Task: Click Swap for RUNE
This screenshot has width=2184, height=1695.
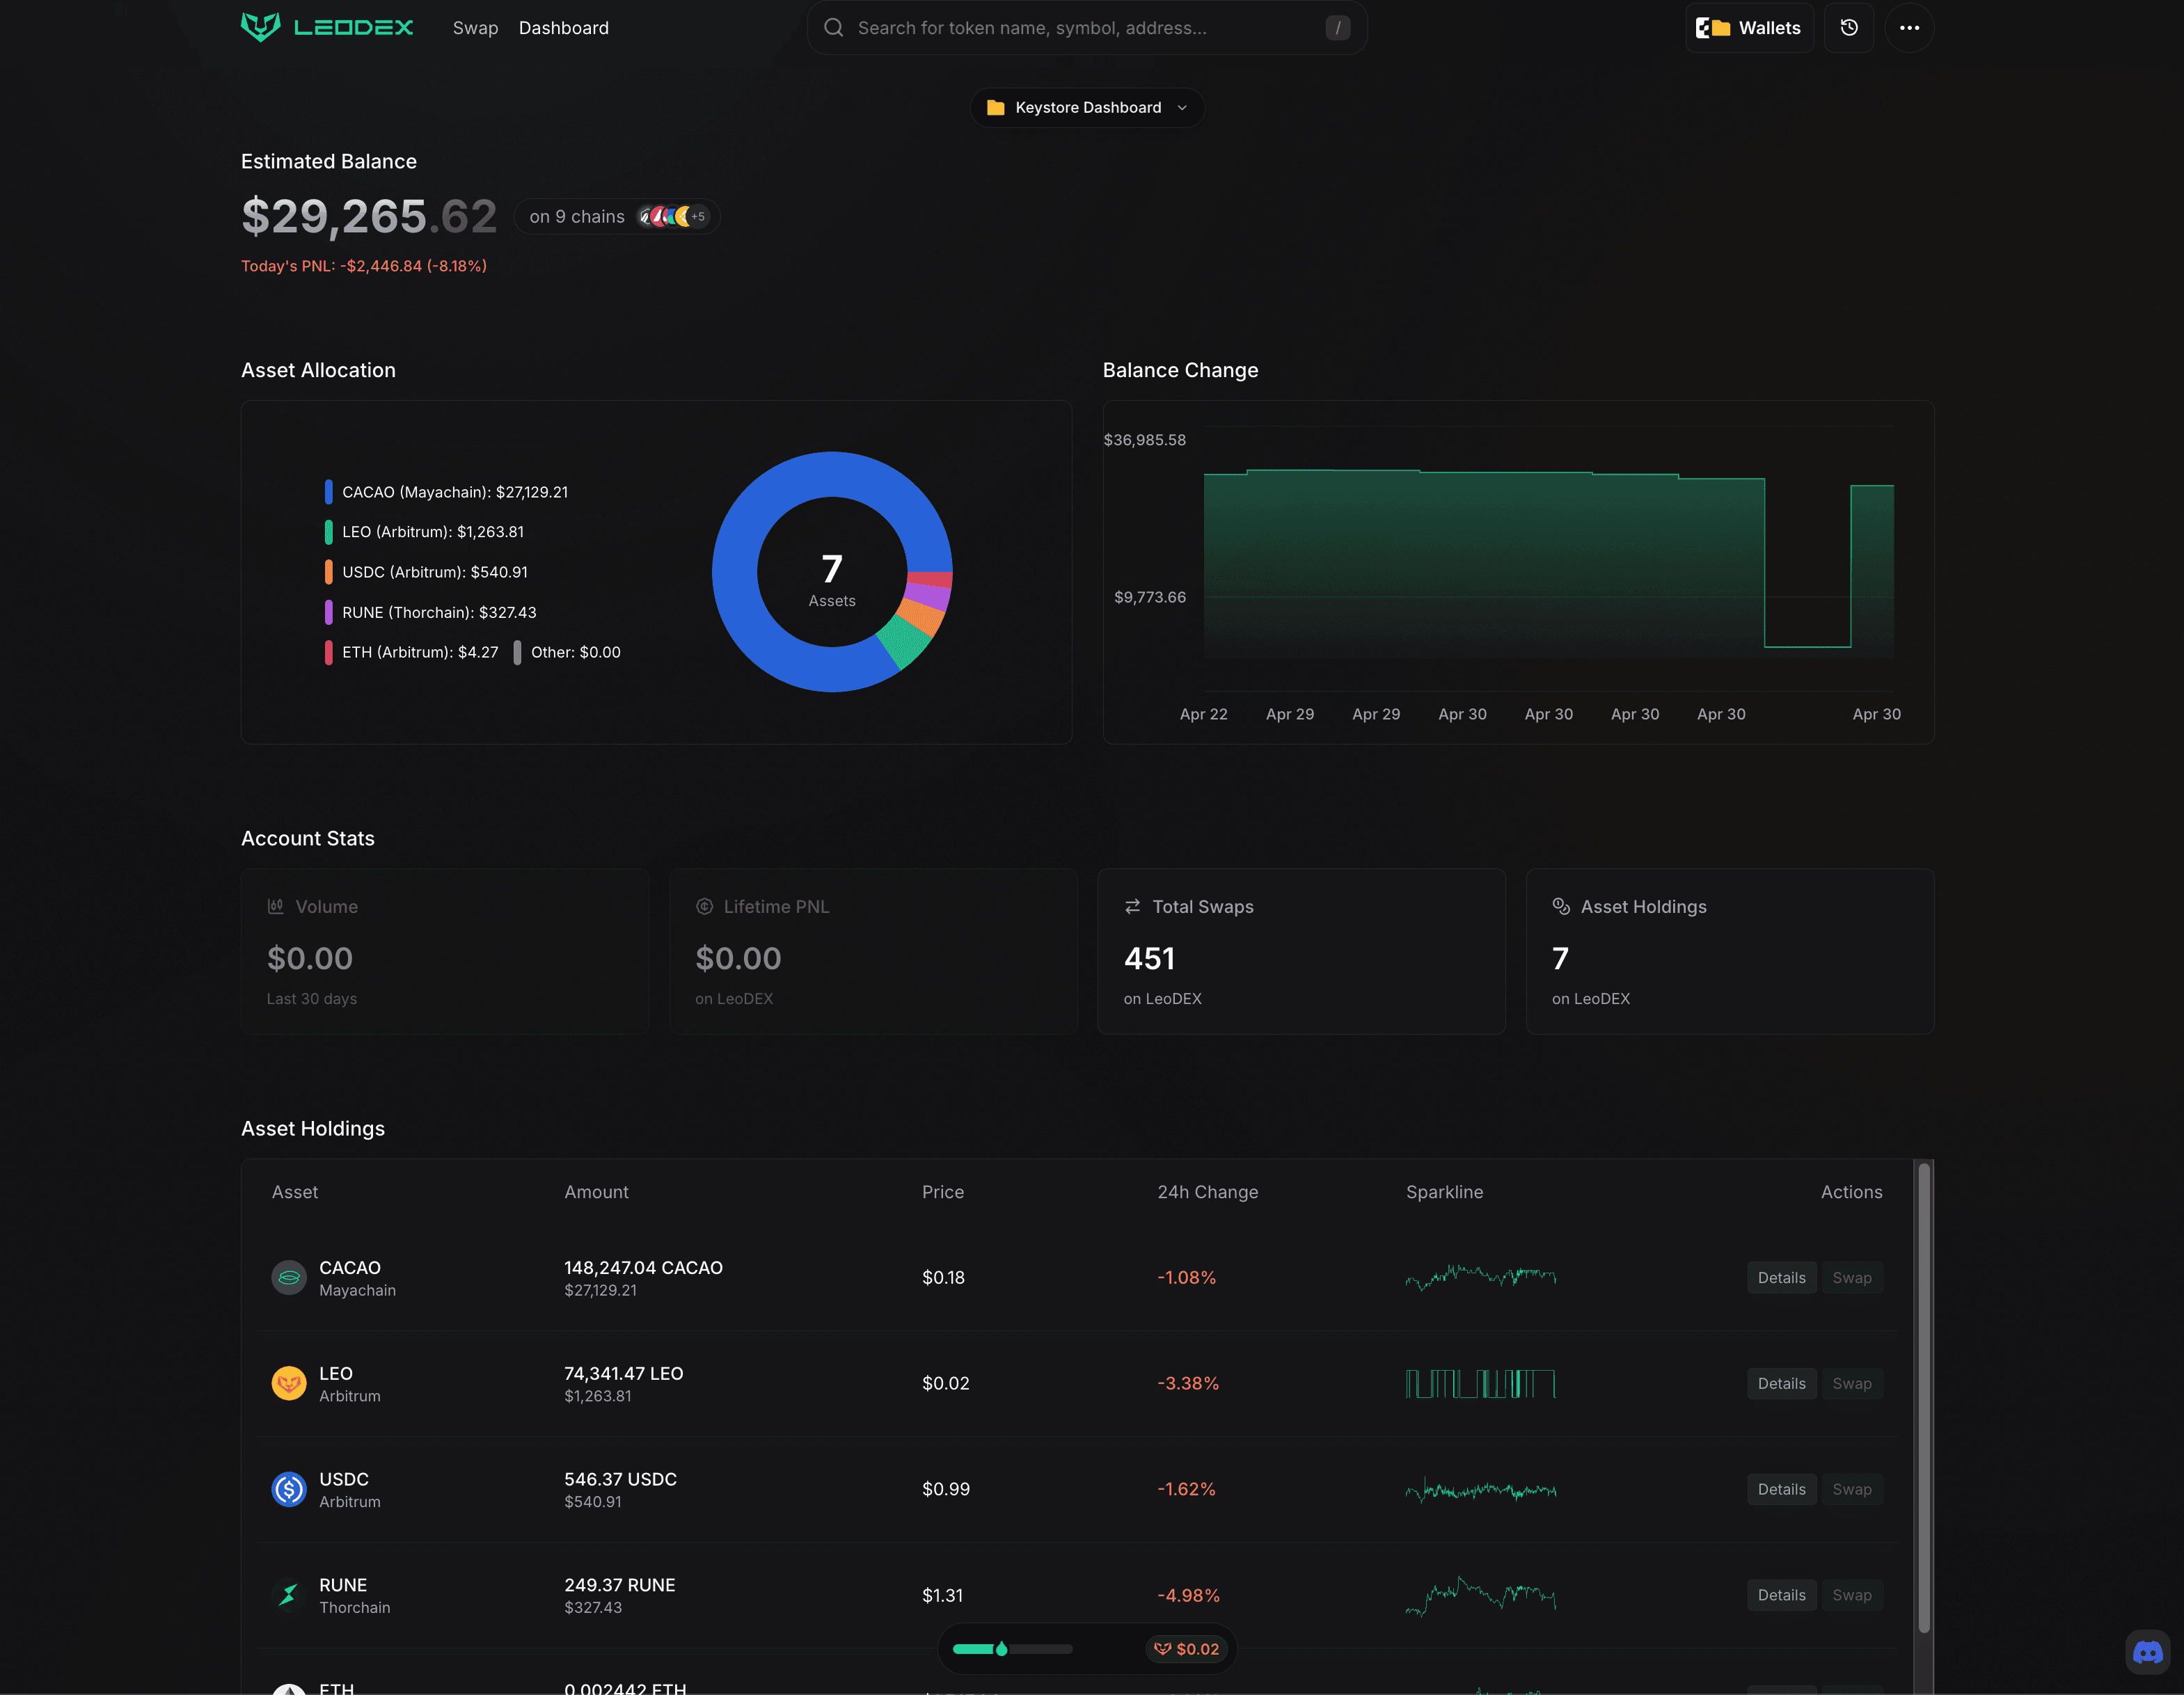Action: pos(1851,1595)
